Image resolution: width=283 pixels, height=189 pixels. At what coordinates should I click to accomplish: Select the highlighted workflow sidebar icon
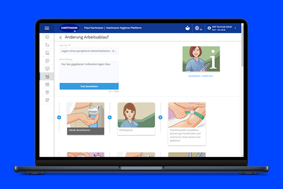coord(47,77)
